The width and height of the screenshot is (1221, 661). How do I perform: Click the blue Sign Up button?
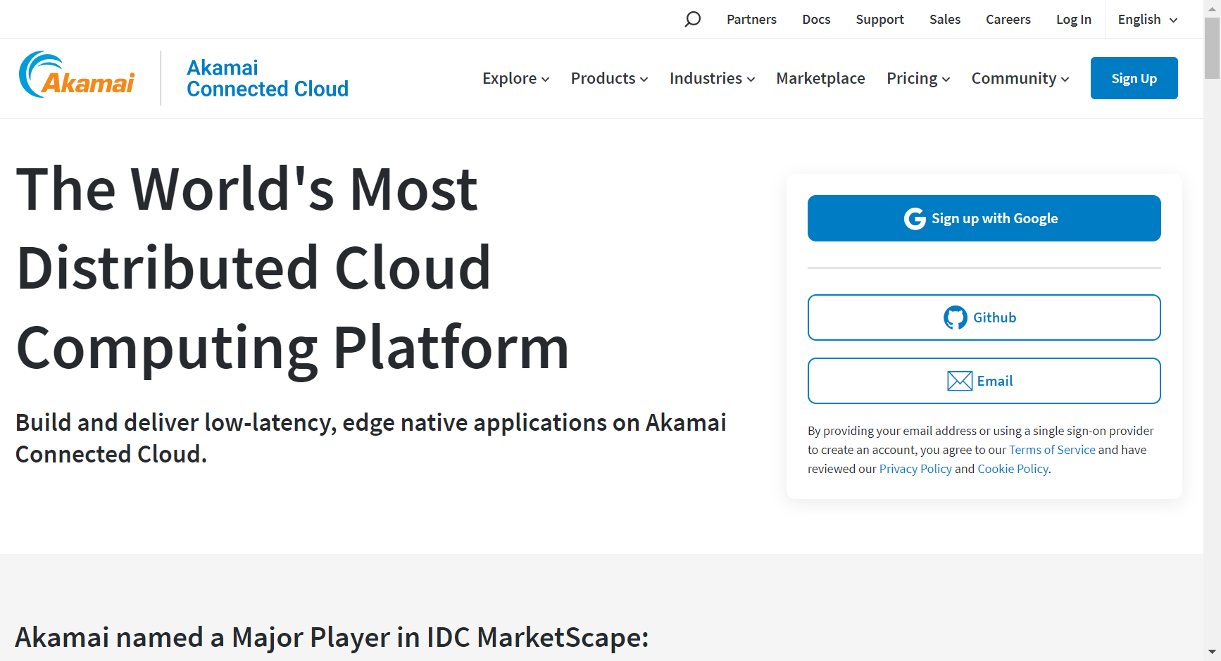(1134, 78)
